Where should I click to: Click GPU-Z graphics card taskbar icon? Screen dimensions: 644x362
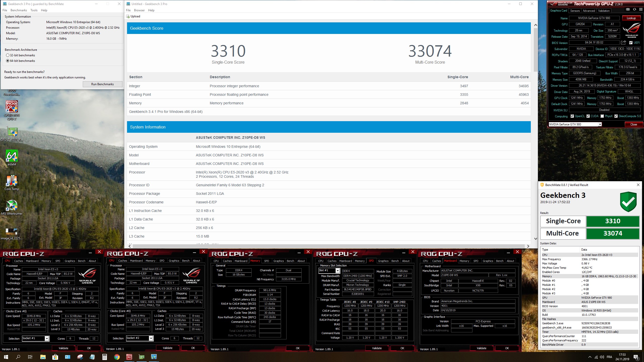tap(142, 357)
